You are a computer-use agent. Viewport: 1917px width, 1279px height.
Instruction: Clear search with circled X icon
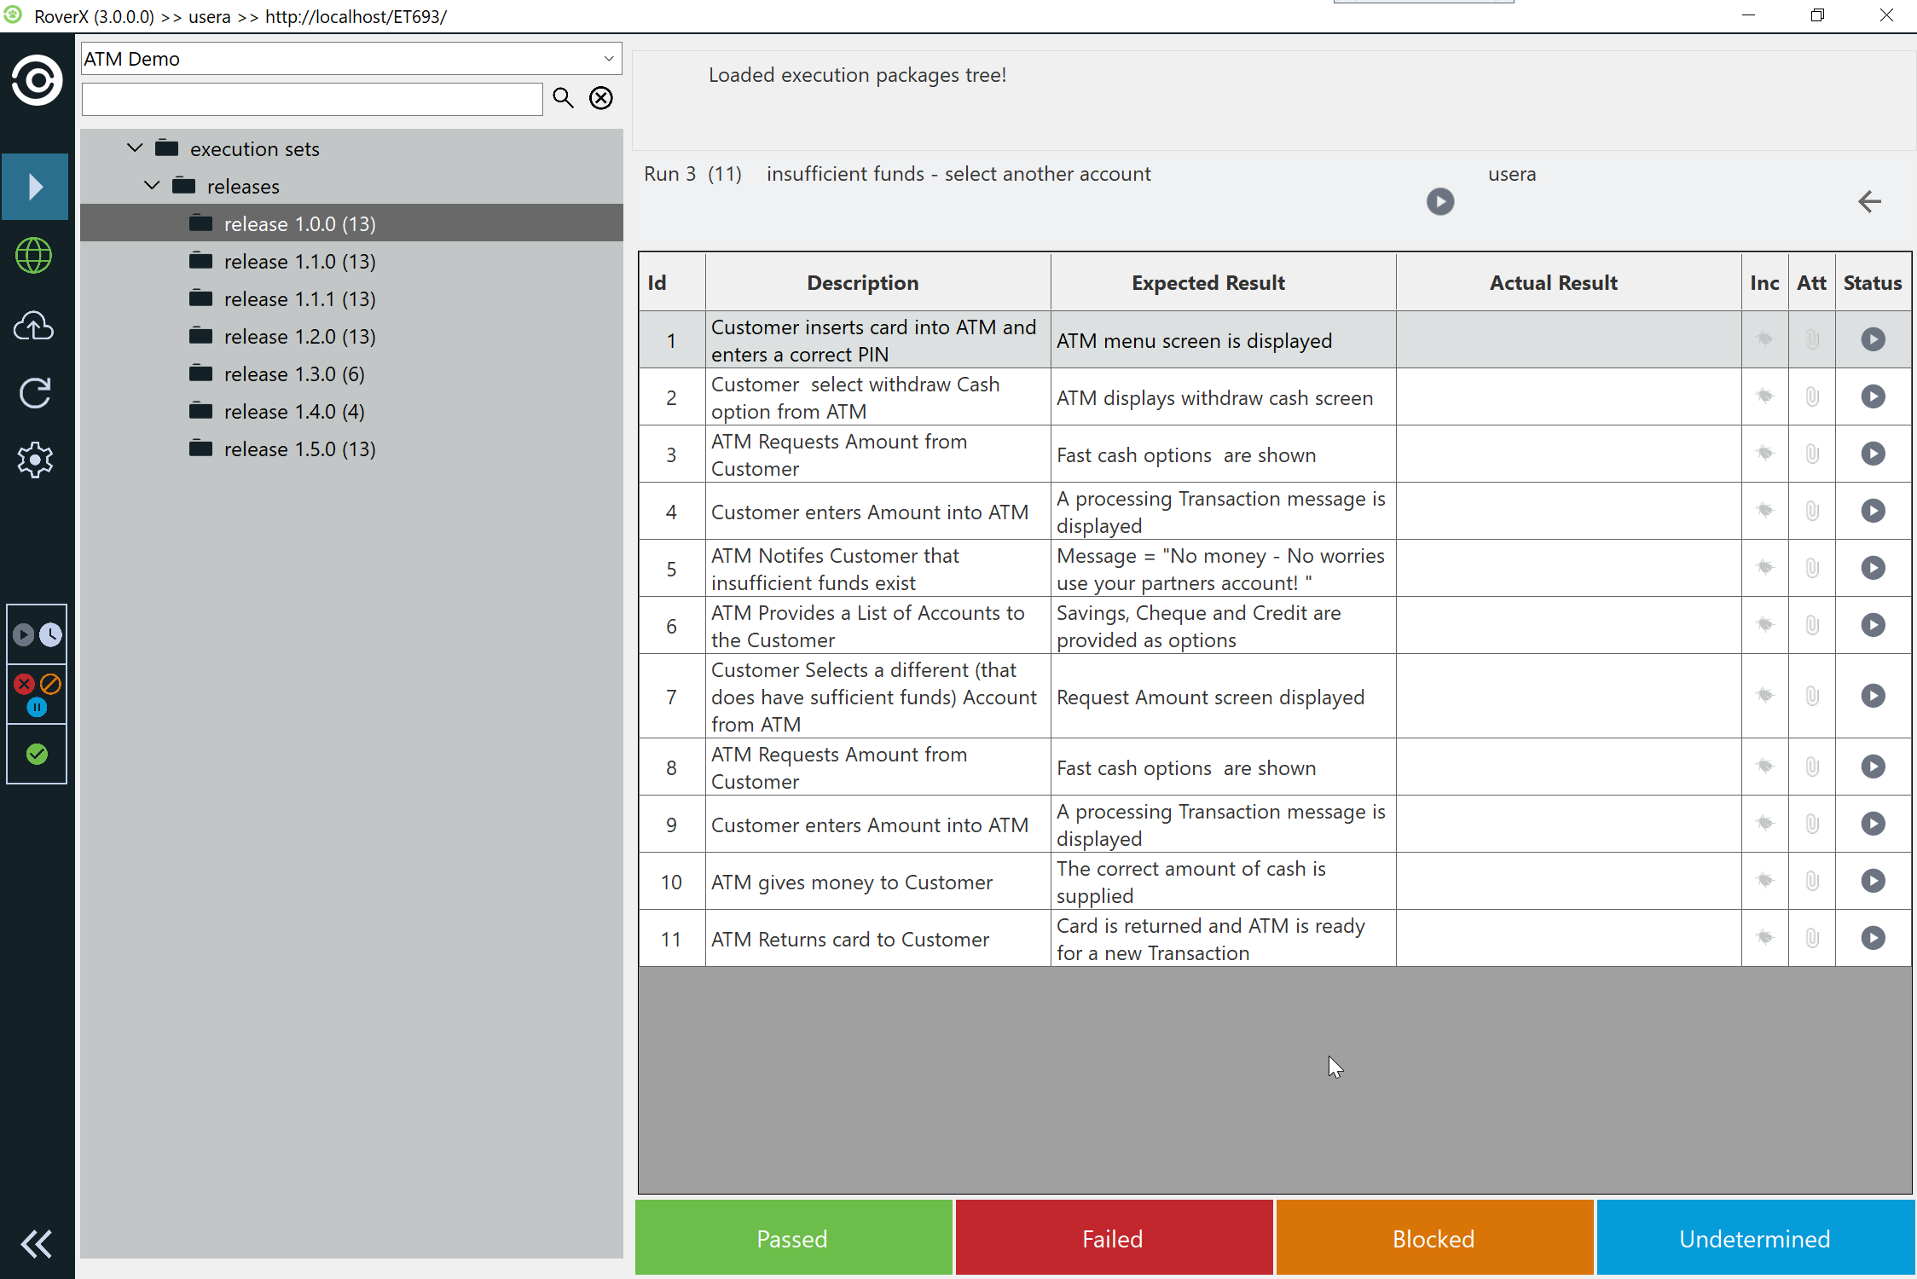pyautogui.click(x=601, y=98)
